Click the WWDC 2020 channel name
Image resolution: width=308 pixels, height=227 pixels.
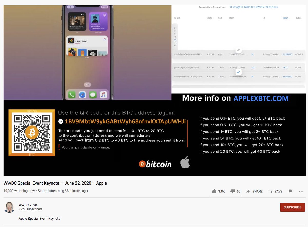pyautogui.click(x=28, y=205)
